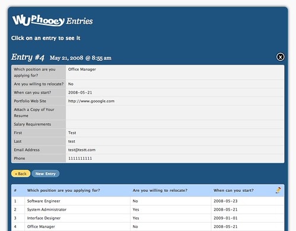Go back with the yellow Back button

[x=21, y=174]
